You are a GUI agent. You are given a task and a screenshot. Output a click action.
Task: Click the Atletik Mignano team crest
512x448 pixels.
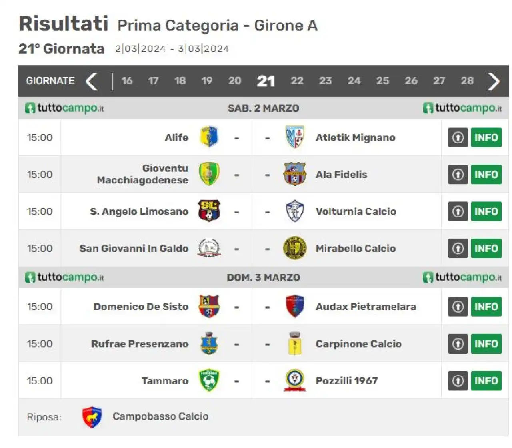pyautogui.click(x=295, y=137)
